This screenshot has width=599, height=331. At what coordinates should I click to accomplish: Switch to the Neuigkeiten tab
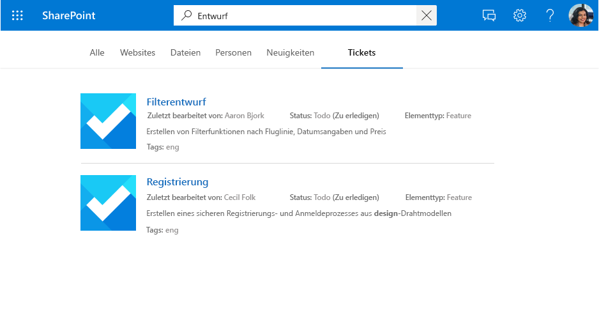coord(291,53)
